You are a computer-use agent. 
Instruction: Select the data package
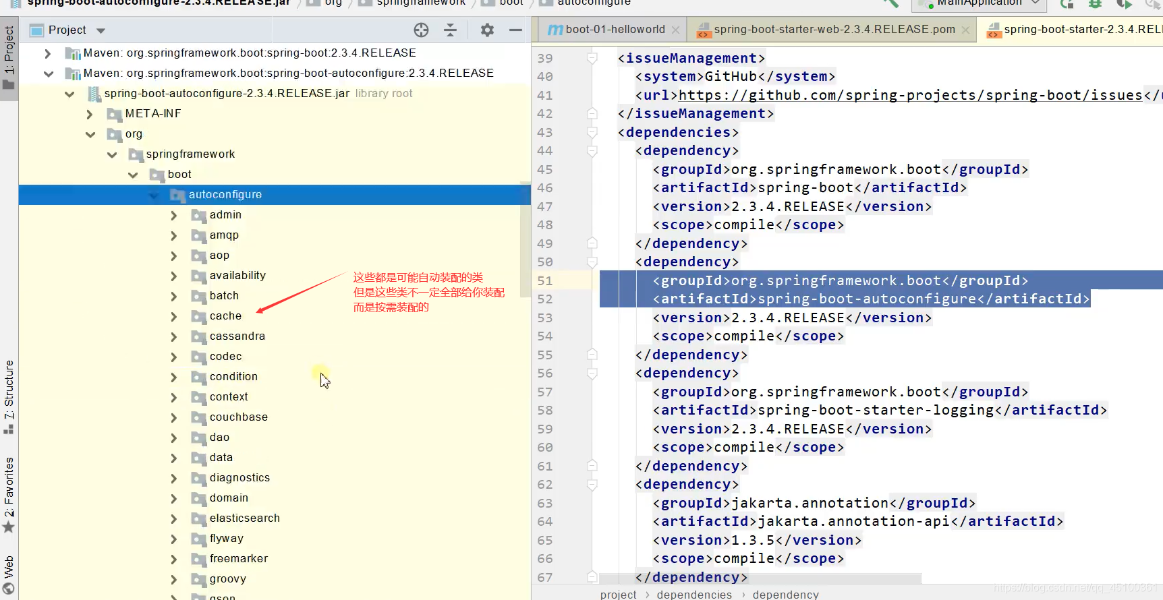(x=221, y=458)
